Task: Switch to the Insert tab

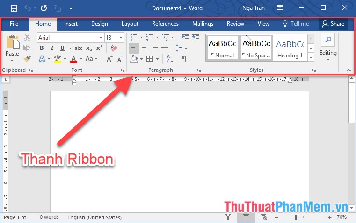Action: 71,24
